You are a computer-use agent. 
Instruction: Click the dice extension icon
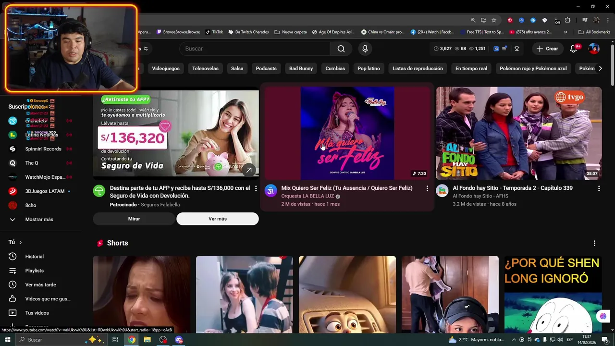[544, 20]
